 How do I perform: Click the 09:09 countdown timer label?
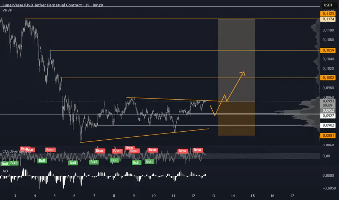[x=327, y=105]
